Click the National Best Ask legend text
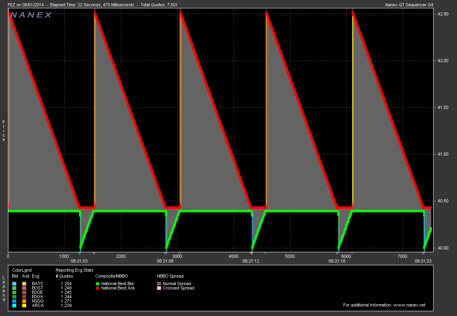Viewport: 457px width, 316px height. point(118,288)
